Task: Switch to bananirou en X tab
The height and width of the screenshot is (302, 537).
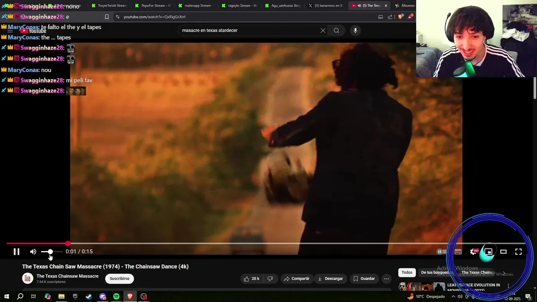Action: click(326, 5)
